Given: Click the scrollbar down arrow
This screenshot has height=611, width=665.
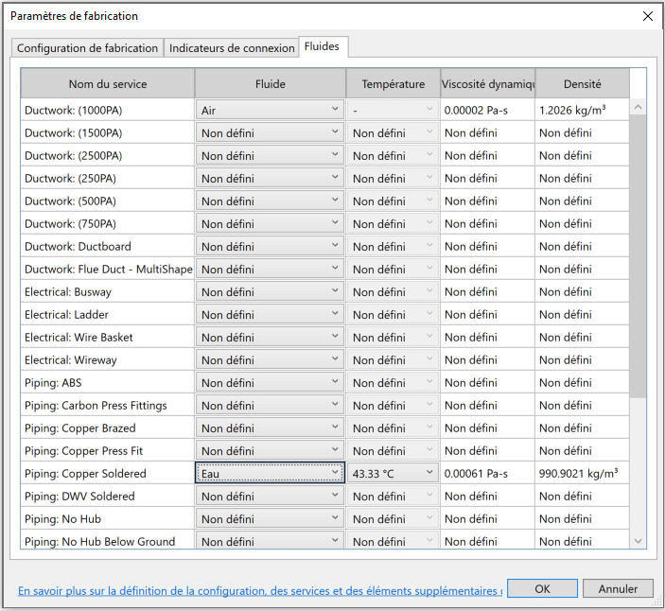Looking at the screenshot, I should [x=638, y=541].
